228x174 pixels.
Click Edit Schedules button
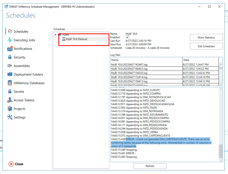coord(206,46)
